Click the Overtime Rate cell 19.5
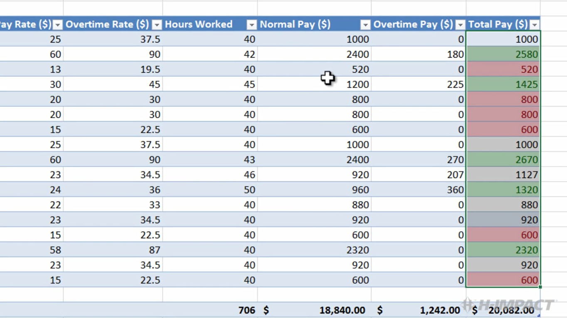This screenshot has height=318, width=567. (x=113, y=69)
